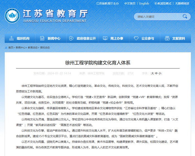
Task: Set font size to 中 (medium)
Action: tap(156, 73)
